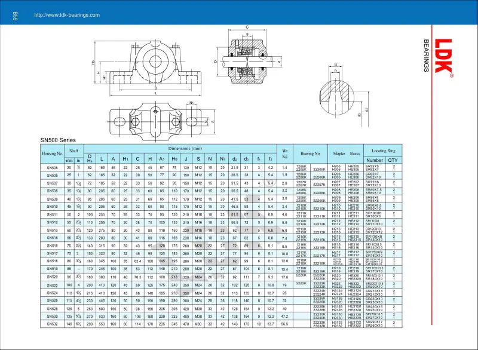Click the Sleeve header label
The image size is (478, 350).
(355, 153)
